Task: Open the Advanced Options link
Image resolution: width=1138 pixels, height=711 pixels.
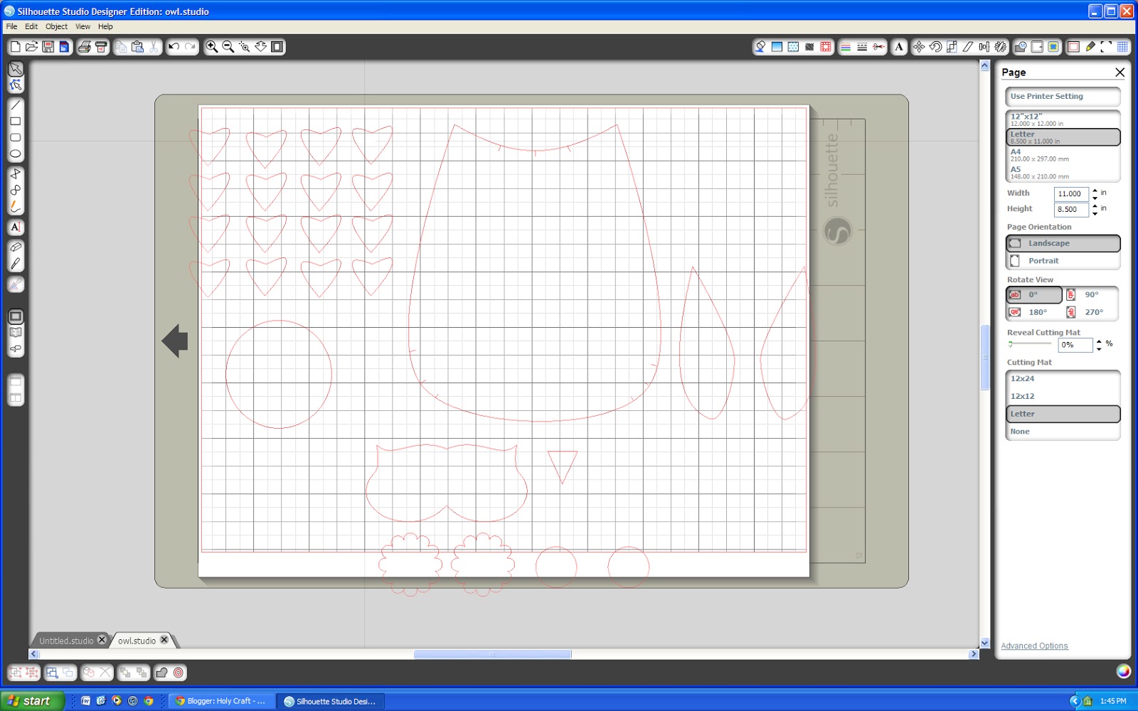Action: click(1034, 646)
